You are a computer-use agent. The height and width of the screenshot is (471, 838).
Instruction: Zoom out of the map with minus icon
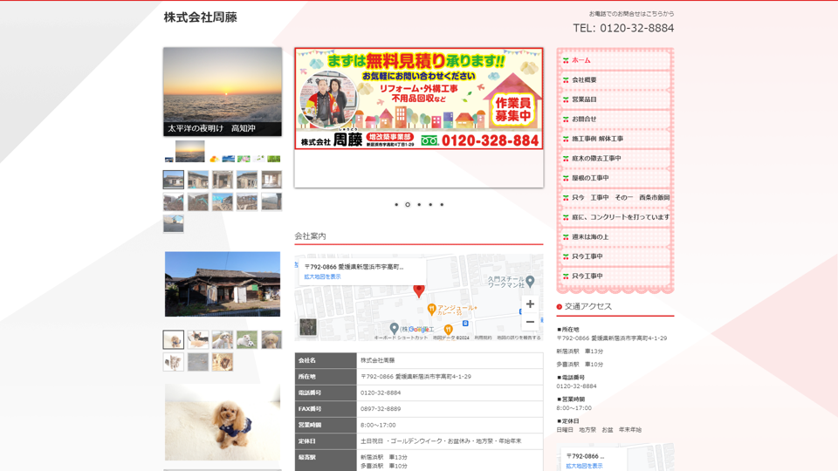tap(530, 322)
